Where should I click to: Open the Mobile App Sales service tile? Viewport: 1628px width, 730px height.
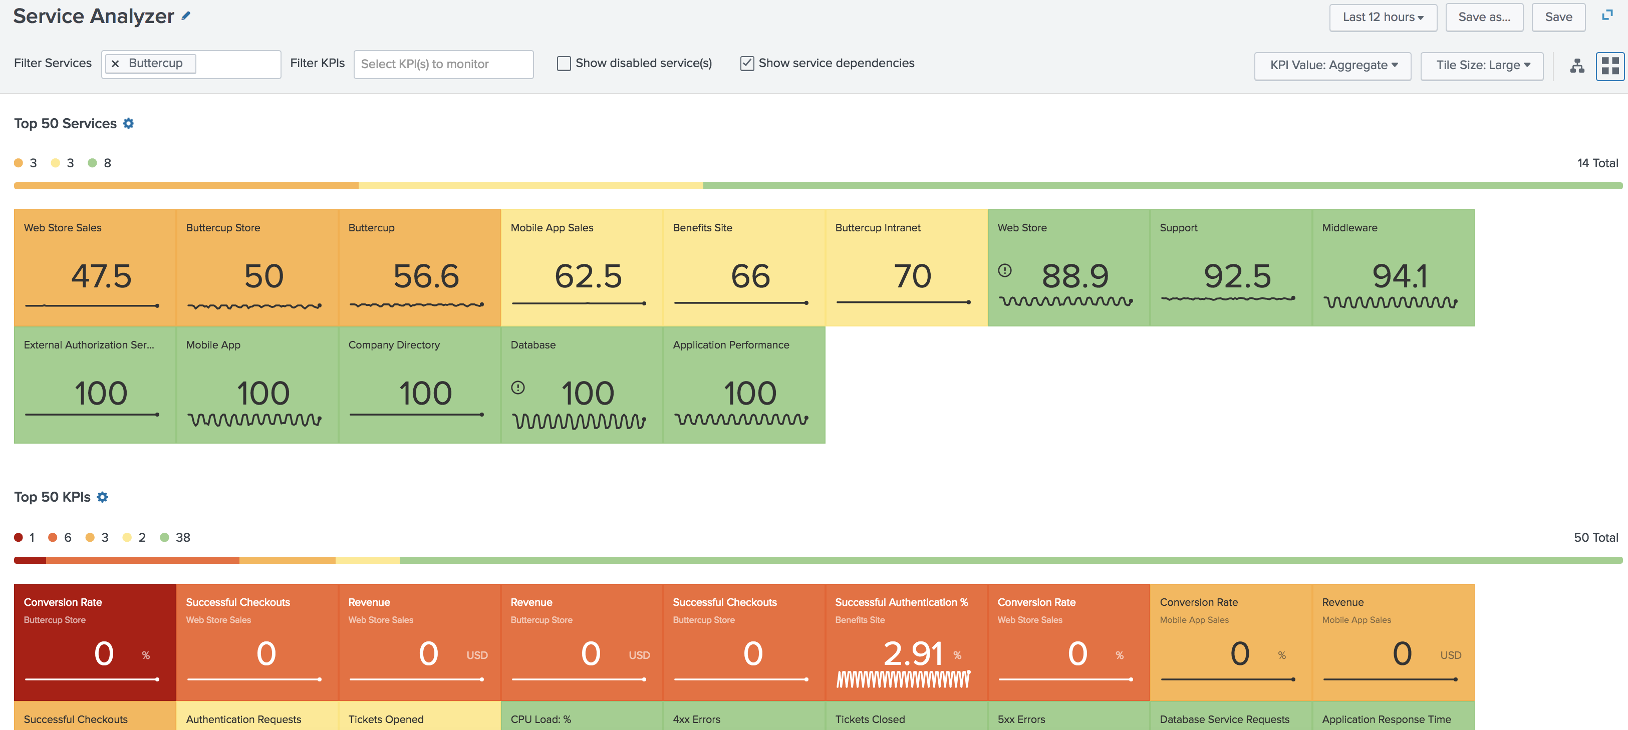click(582, 268)
